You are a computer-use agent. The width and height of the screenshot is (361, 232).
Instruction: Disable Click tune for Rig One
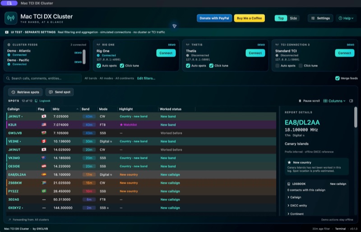[122, 65]
